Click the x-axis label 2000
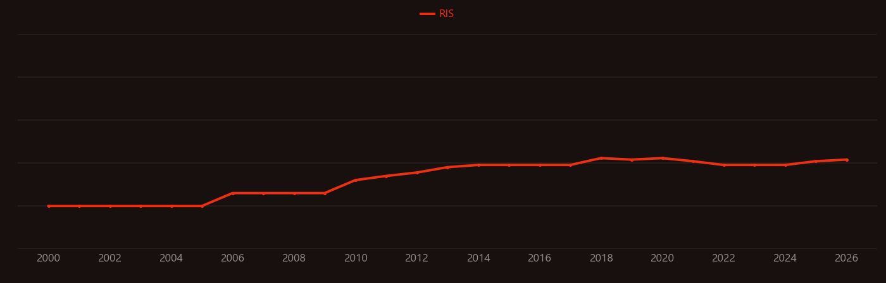This screenshot has width=886, height=283. coord(49,258)
